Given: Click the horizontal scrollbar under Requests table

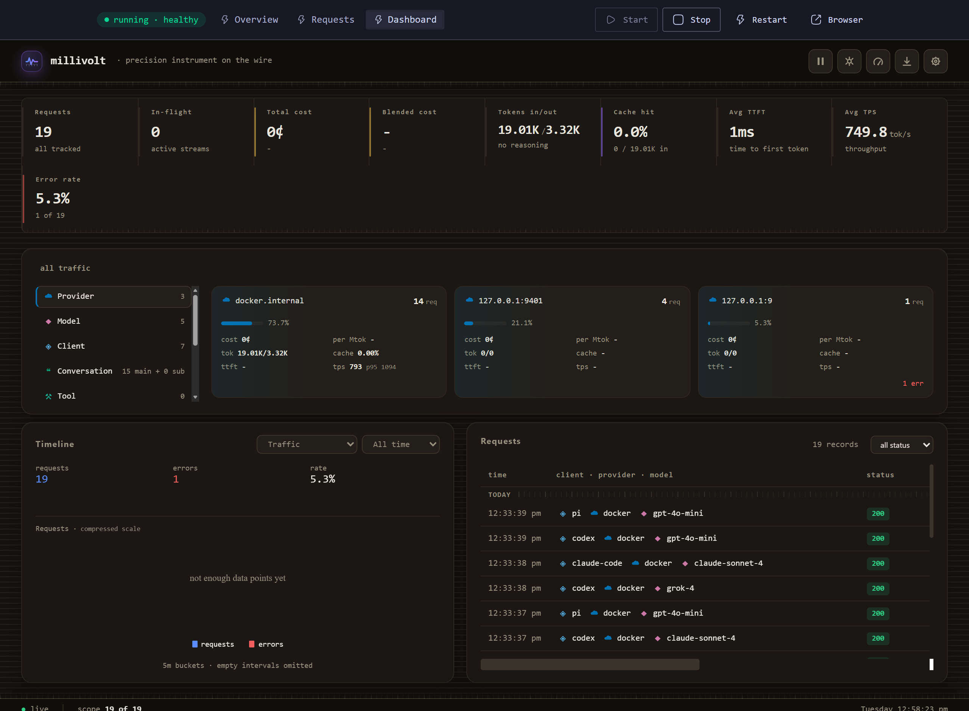Looking at the screenshot, I should (x=590, y=664).
